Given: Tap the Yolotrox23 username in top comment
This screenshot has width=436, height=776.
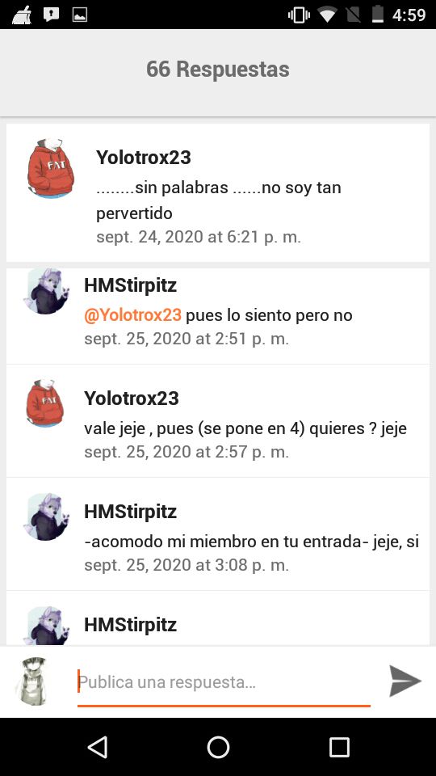Looking at the screenshot, I should click(144, 158).
